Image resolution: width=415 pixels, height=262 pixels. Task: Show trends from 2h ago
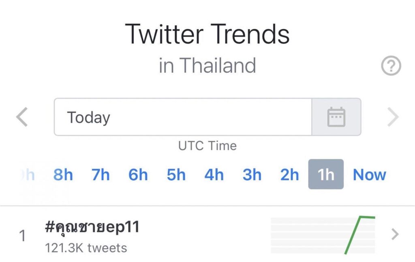[x=290, y=175]
